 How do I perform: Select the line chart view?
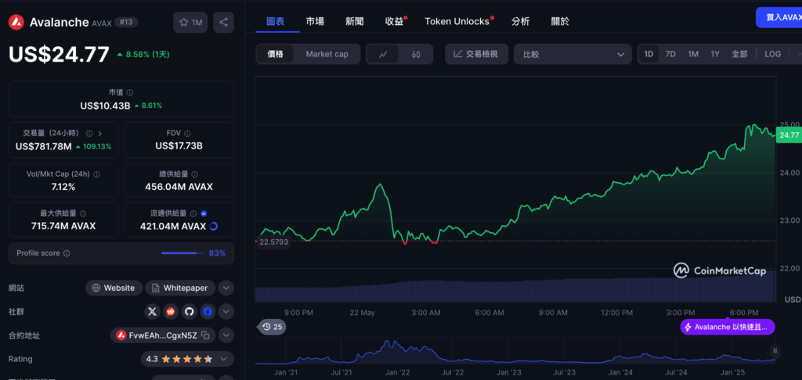(383, 54)
